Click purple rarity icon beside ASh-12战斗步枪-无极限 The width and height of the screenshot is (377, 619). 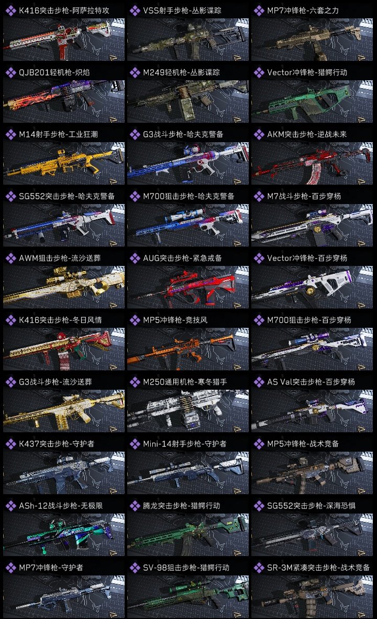pyautogui.click(x=10, y=506)
